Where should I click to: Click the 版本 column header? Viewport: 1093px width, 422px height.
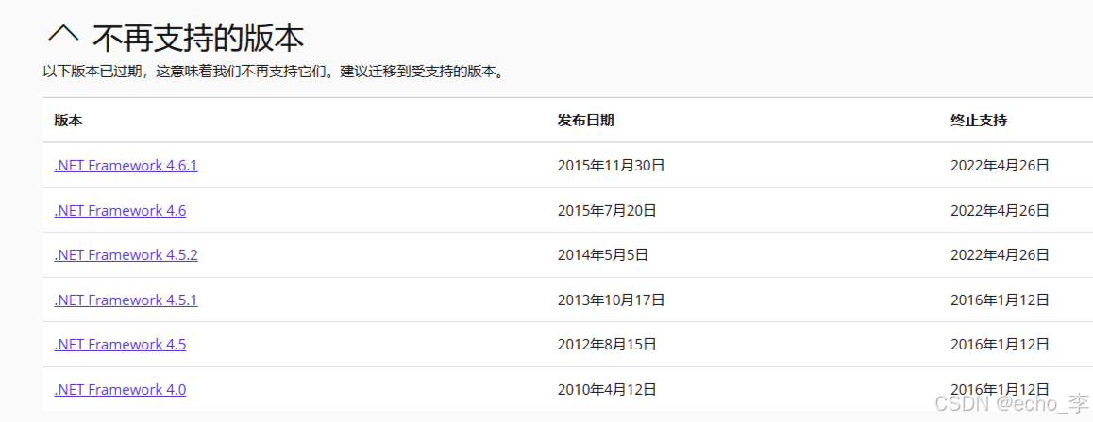[x=68, y=121]
